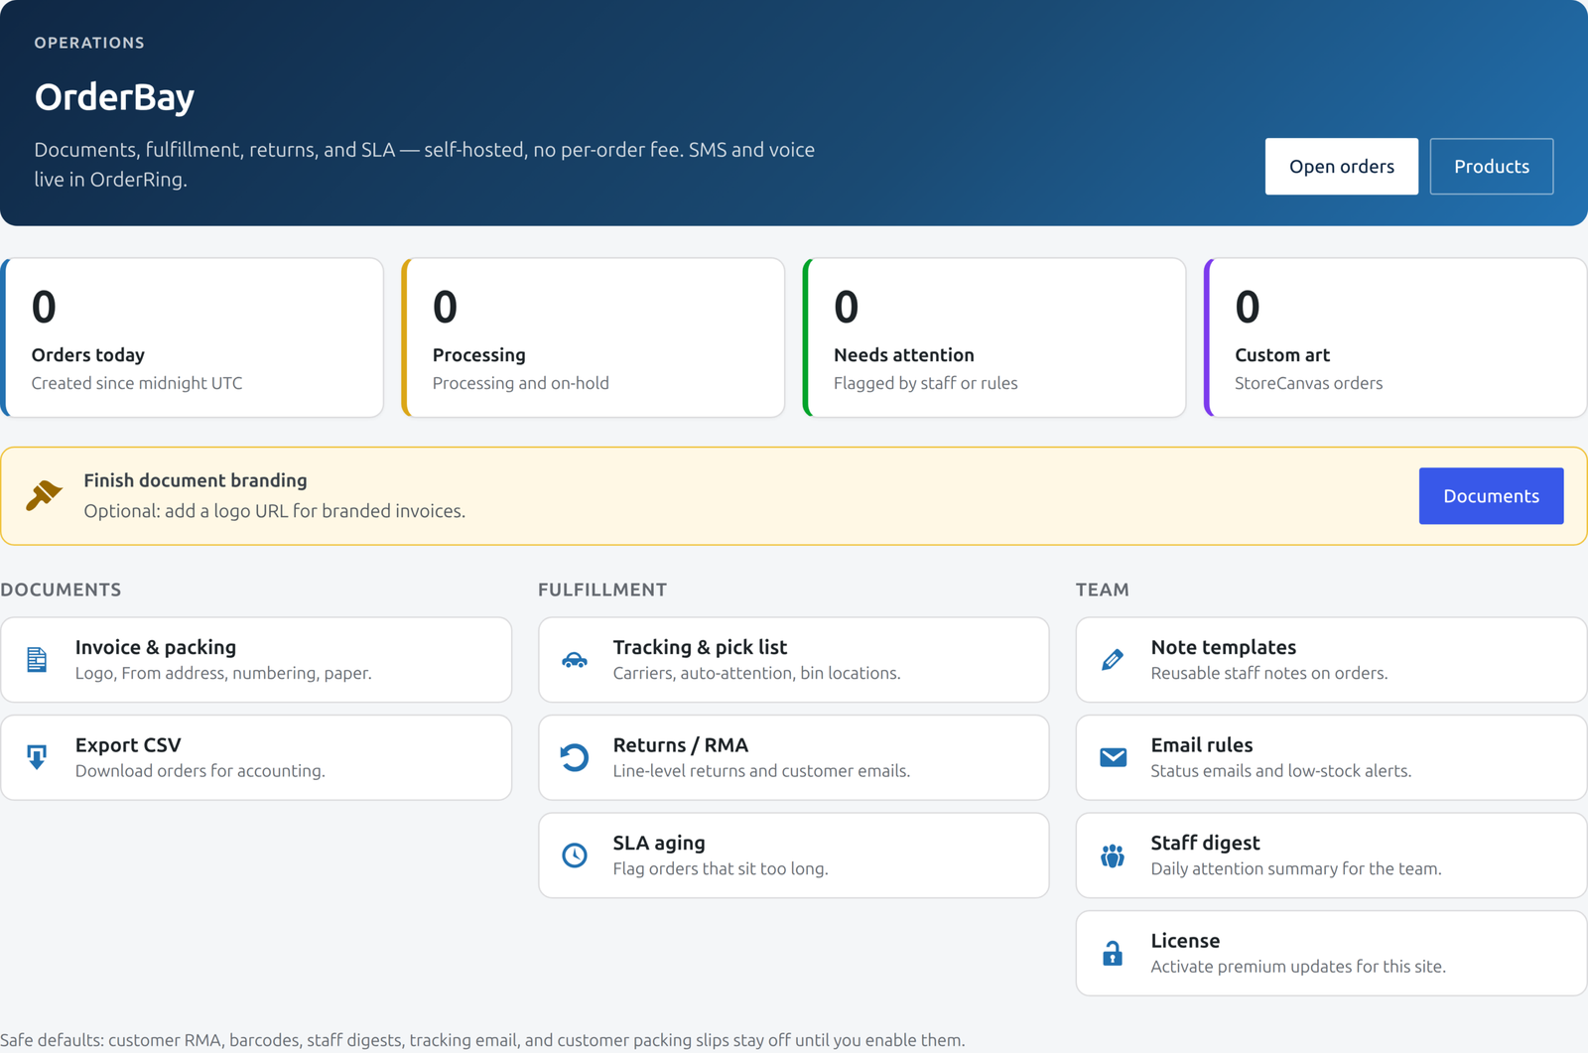Click the OrderBay page title

(x=114, y=96)
